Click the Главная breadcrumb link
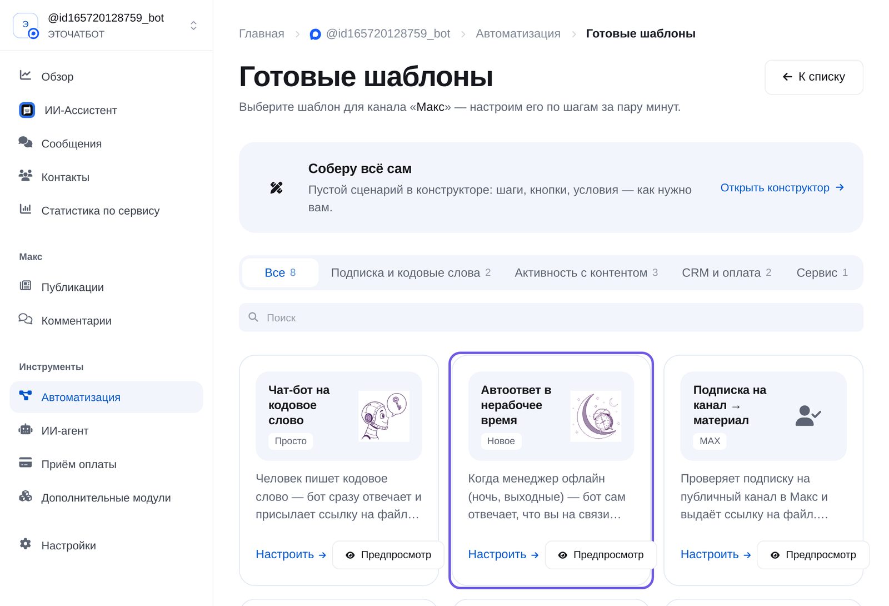 click(262, 33)
